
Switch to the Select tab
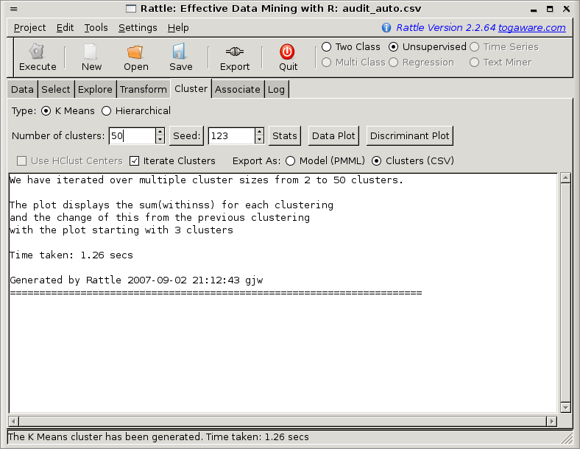(56, 90)
